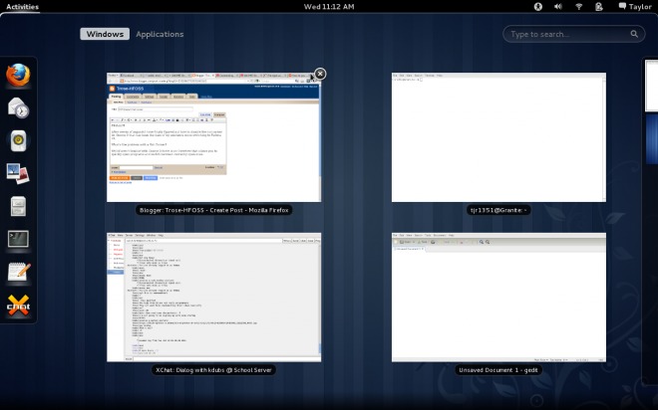
Task: Close the Firefox window thumbnail
Action: [320, 74]
